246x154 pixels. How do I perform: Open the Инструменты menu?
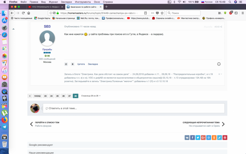[x=83, y=2]
